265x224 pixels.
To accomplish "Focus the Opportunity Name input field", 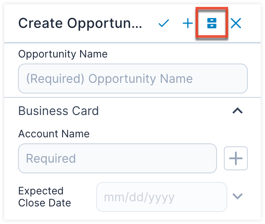I will click(132, 79).
